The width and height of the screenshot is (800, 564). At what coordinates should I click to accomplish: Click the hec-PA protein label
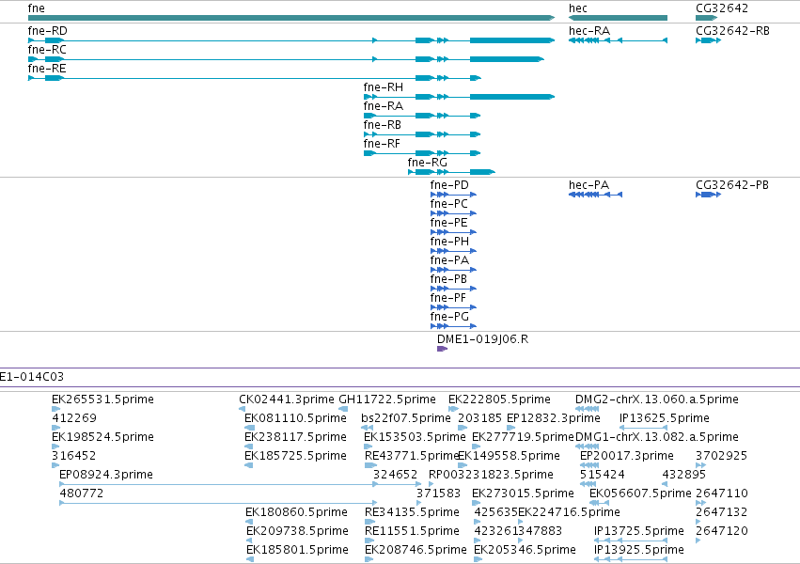589,185
